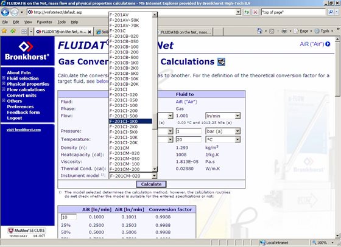Image resolution: width=341 pixels, height=247 pixels.
Task: Expand Fluid selection in sidebar
Action: point(4,78)
